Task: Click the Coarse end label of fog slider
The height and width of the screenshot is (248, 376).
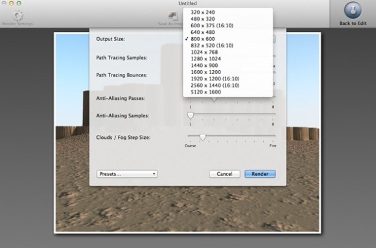Action: pyautogui.click(x=190, y=145)
